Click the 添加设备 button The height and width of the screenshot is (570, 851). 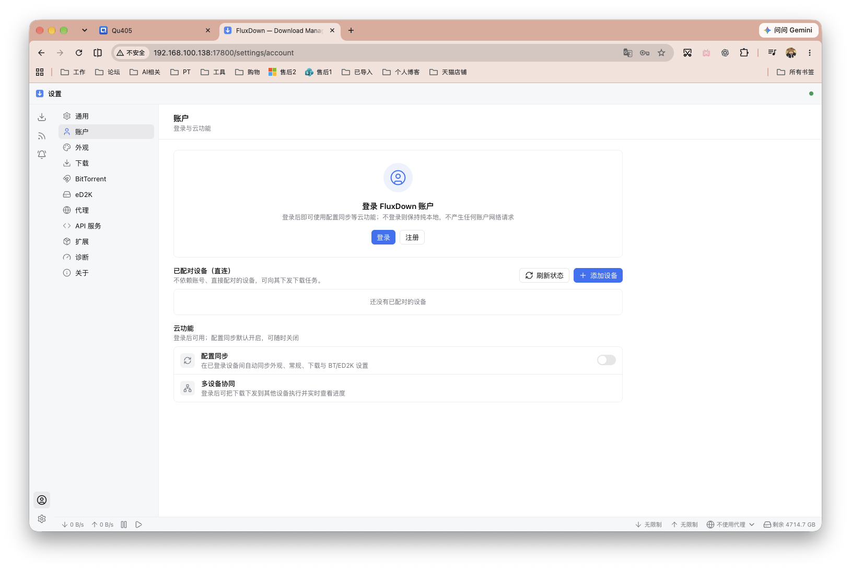tap(598, 275)
